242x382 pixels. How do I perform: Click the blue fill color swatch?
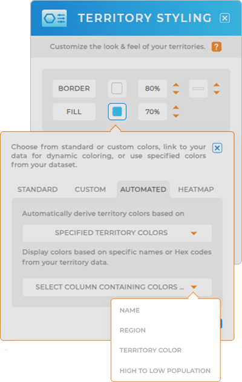coord(117,112)
